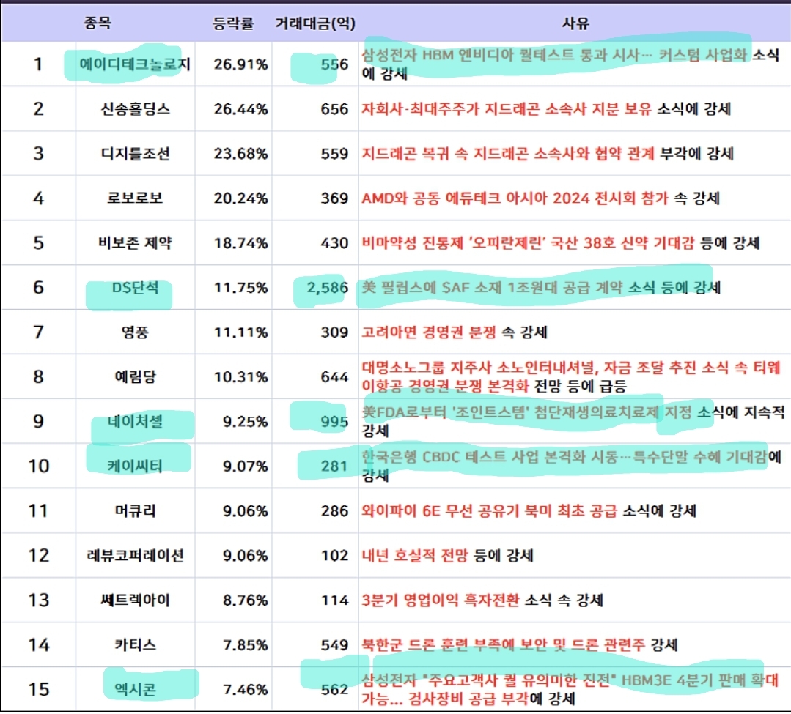This screenshot has width=791, height=714.
Task: Select stock name 예림당
Action: (x=135, y=377)
